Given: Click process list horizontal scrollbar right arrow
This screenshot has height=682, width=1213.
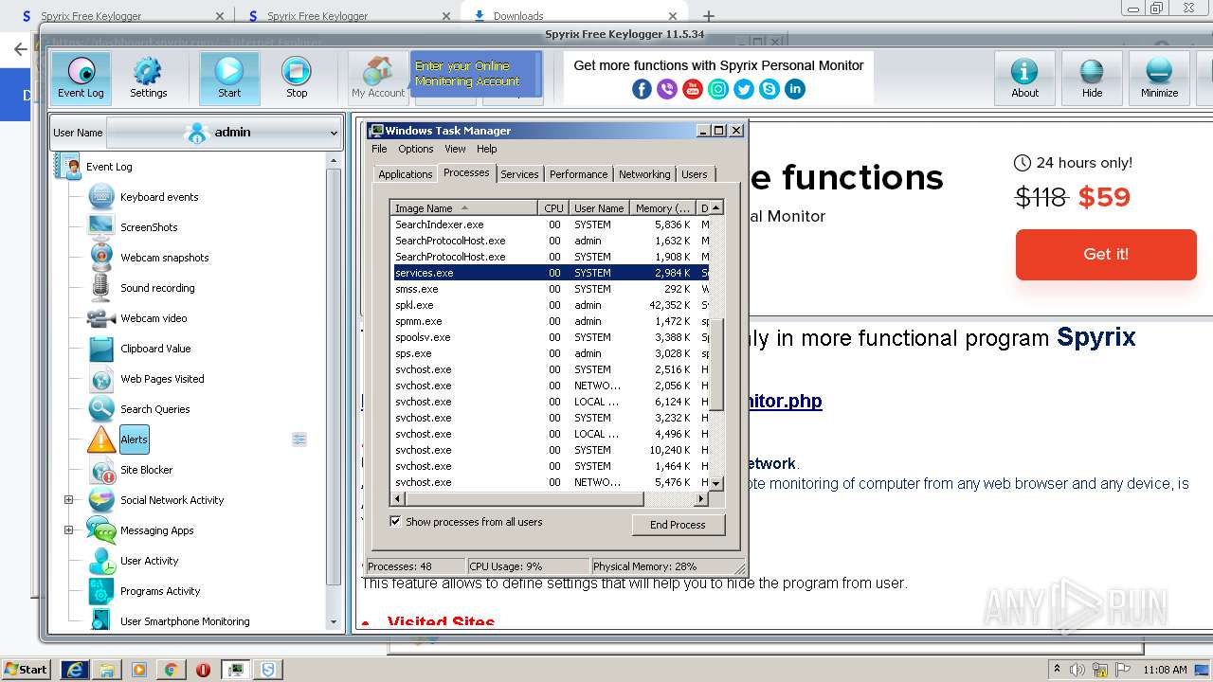Looking at the screenshot, I should [x=701, y=498].
